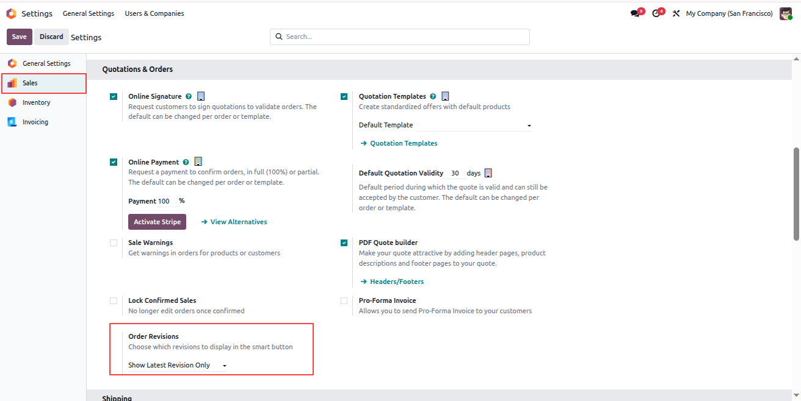Screen dimensions: 801x401
Task: Click company icon beside Quotation Templates
Action: [x=445, y=96]
